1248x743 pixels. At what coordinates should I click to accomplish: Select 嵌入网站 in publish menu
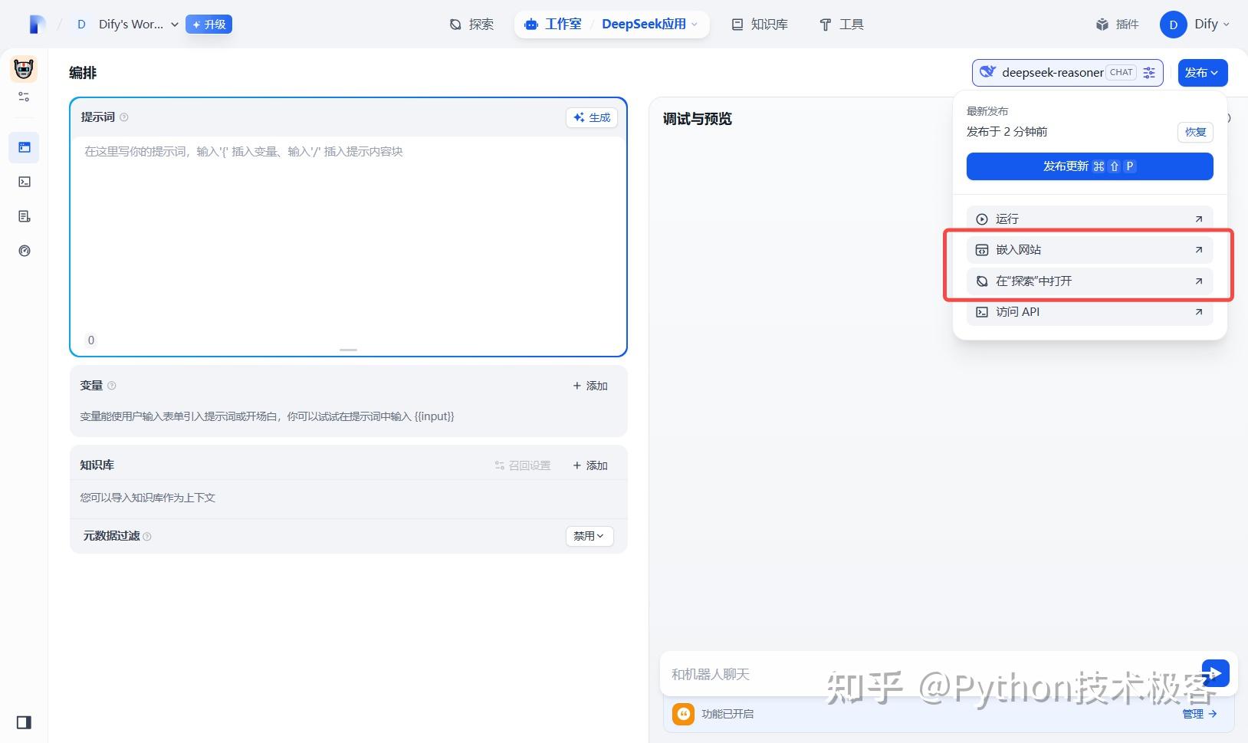click(1089, 250)
